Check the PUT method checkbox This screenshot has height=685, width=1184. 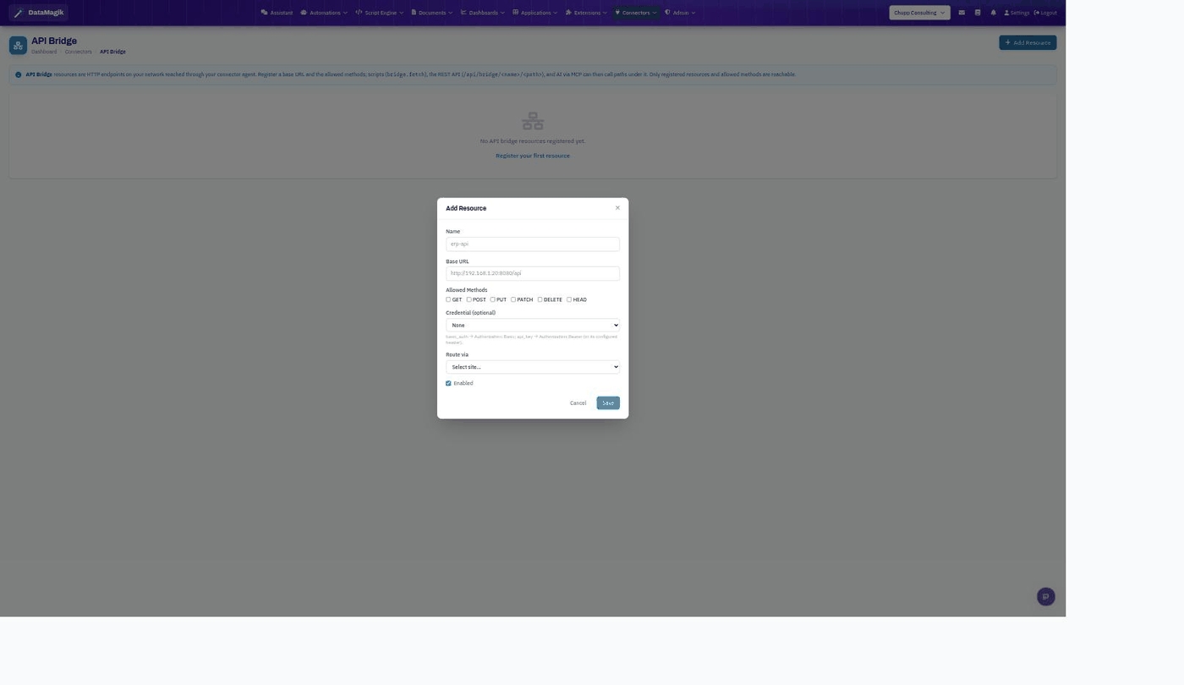[x=492, y=299]
